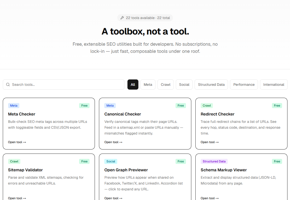The width and height of the screenshot is (290, 200).
Task: Click the Redirect Checker description text
Action: pos(240,127)
